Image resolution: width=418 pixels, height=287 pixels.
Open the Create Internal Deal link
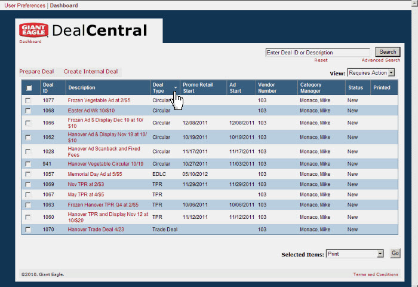coord(91,72)
